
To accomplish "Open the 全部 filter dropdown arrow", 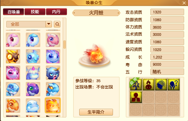I will pyautogui.click(x=49, y=24).
